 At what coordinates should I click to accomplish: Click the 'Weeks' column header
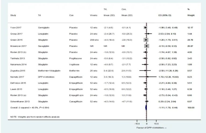(x=94, y=15)
